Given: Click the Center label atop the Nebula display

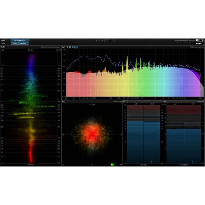Looking at the screenshot, I should (x=31, y=50).
